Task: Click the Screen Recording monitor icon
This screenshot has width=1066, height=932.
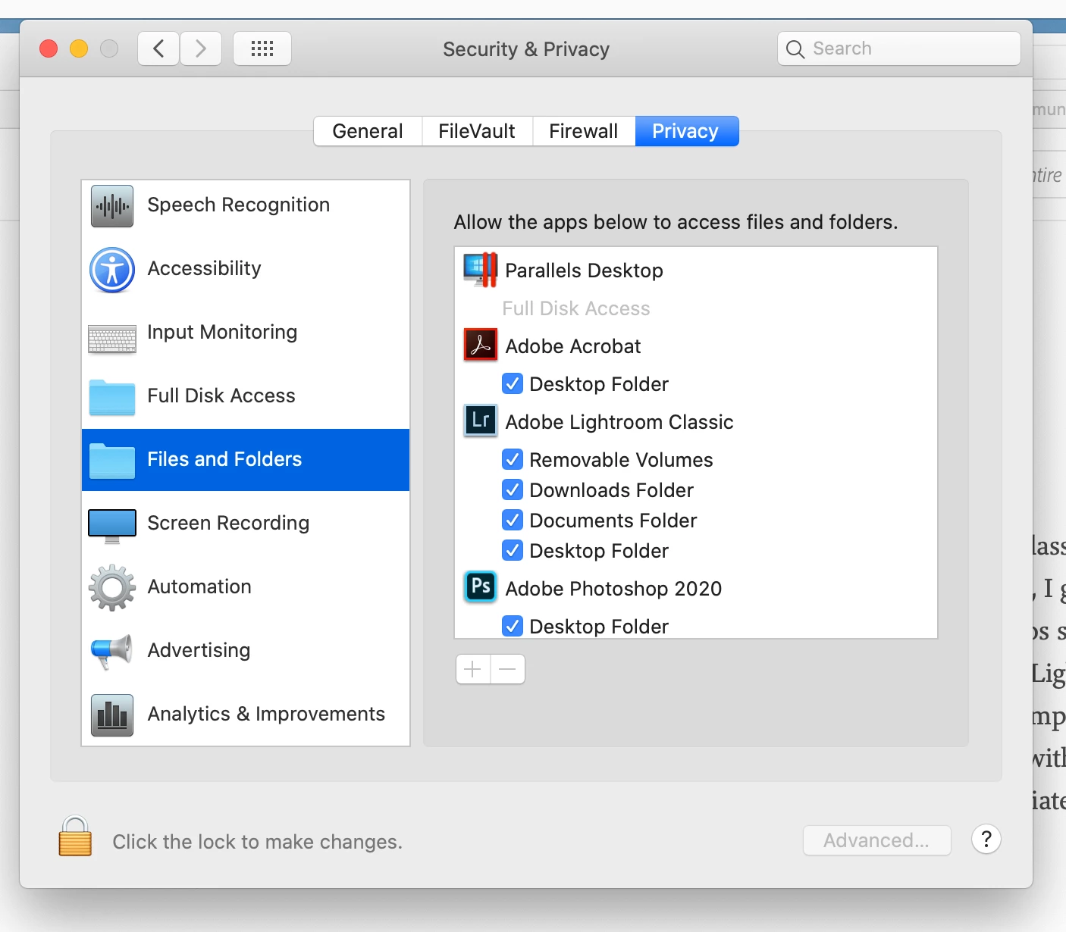Action: [112, 526]
